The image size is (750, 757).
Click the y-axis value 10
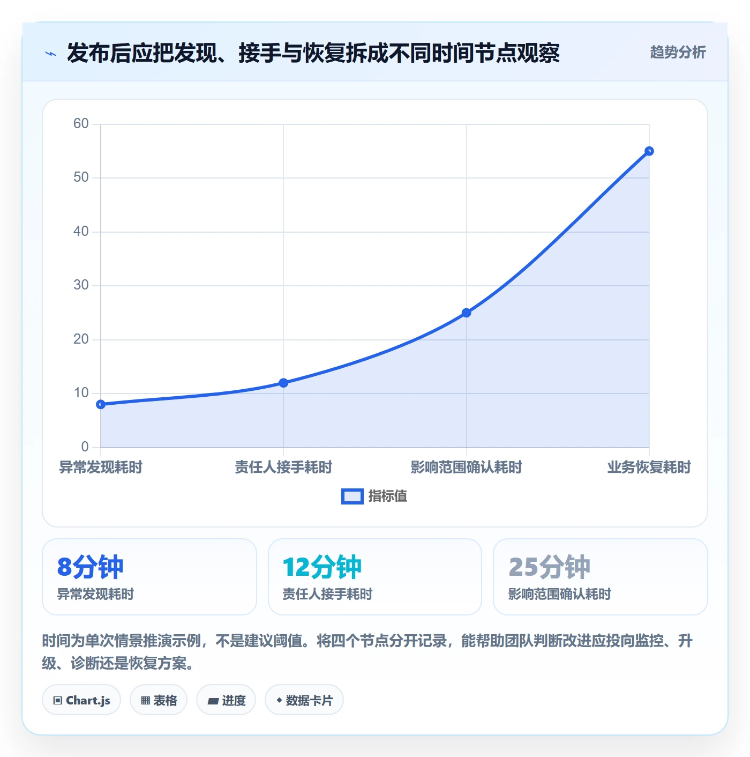[81, 393]
